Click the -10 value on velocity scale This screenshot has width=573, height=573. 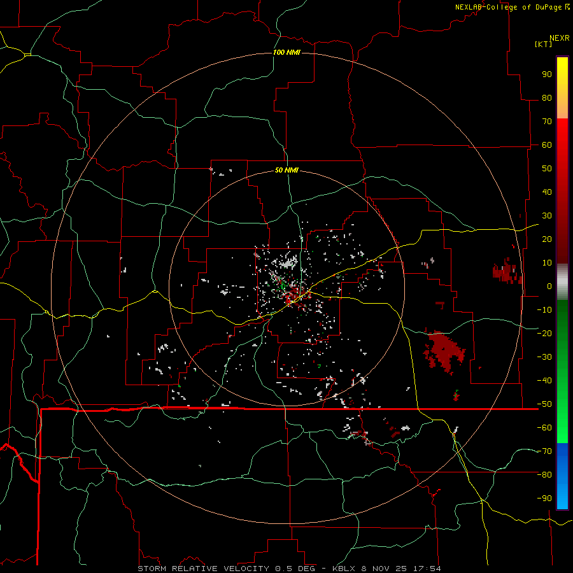(x=544, y=310)
